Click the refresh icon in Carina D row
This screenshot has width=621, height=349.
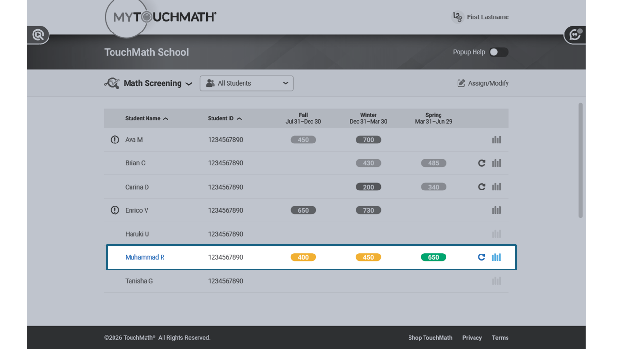pyautogui.click(x=482, y=187)
